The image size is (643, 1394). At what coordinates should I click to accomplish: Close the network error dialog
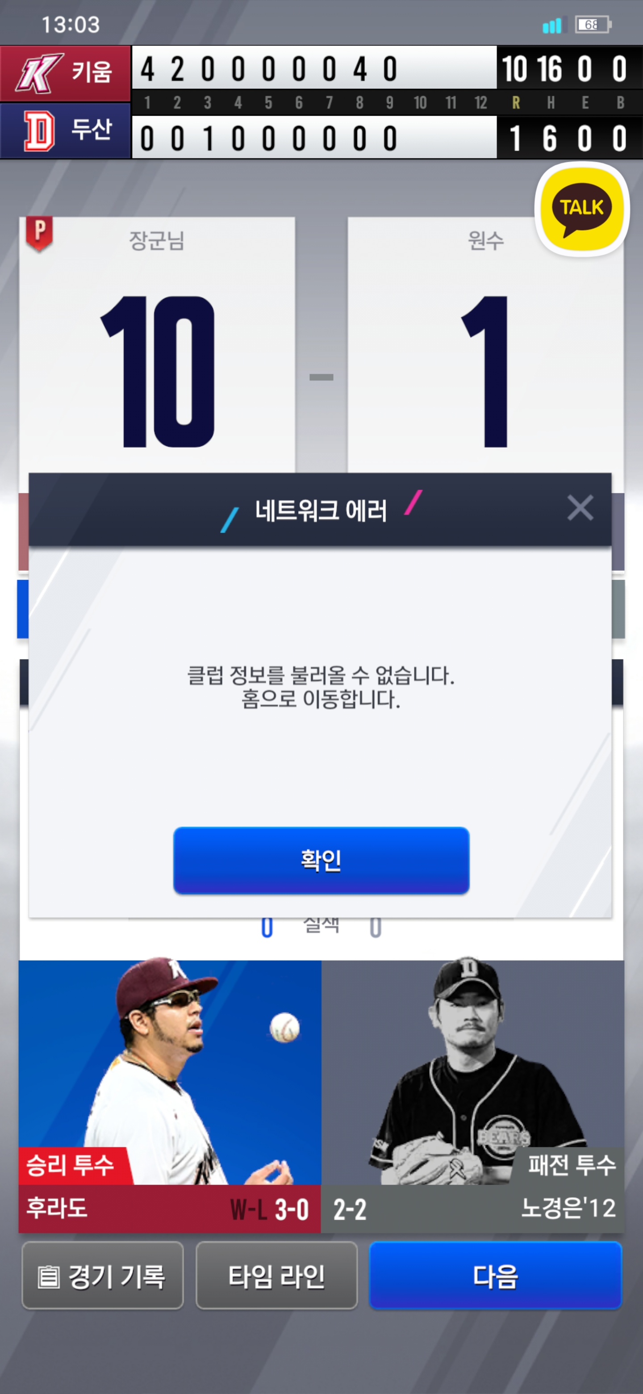580,508
